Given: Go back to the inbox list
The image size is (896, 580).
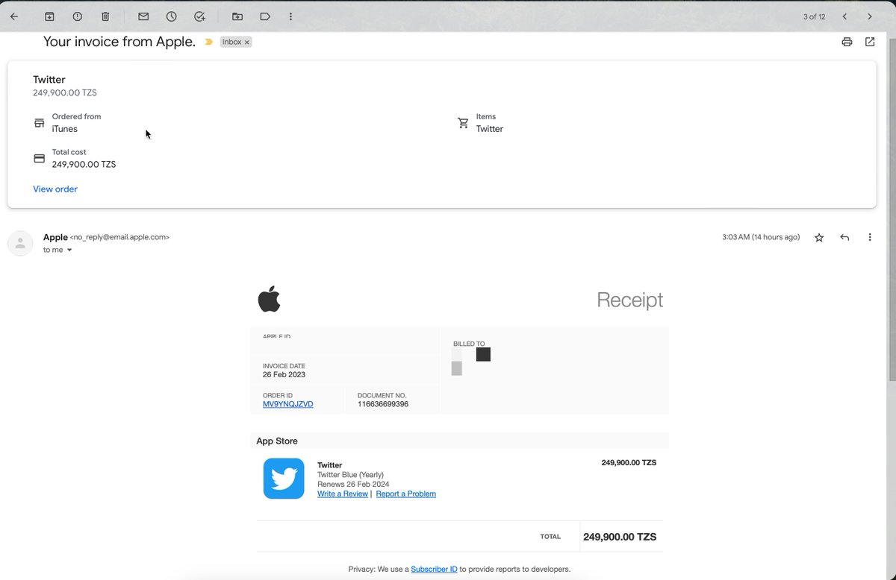Looking at the screenshot, I should click(13, 16).
